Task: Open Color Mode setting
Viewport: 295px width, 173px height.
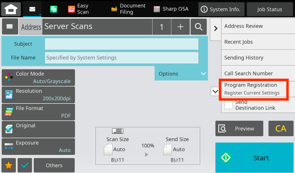Action: [x=38, y=78]
